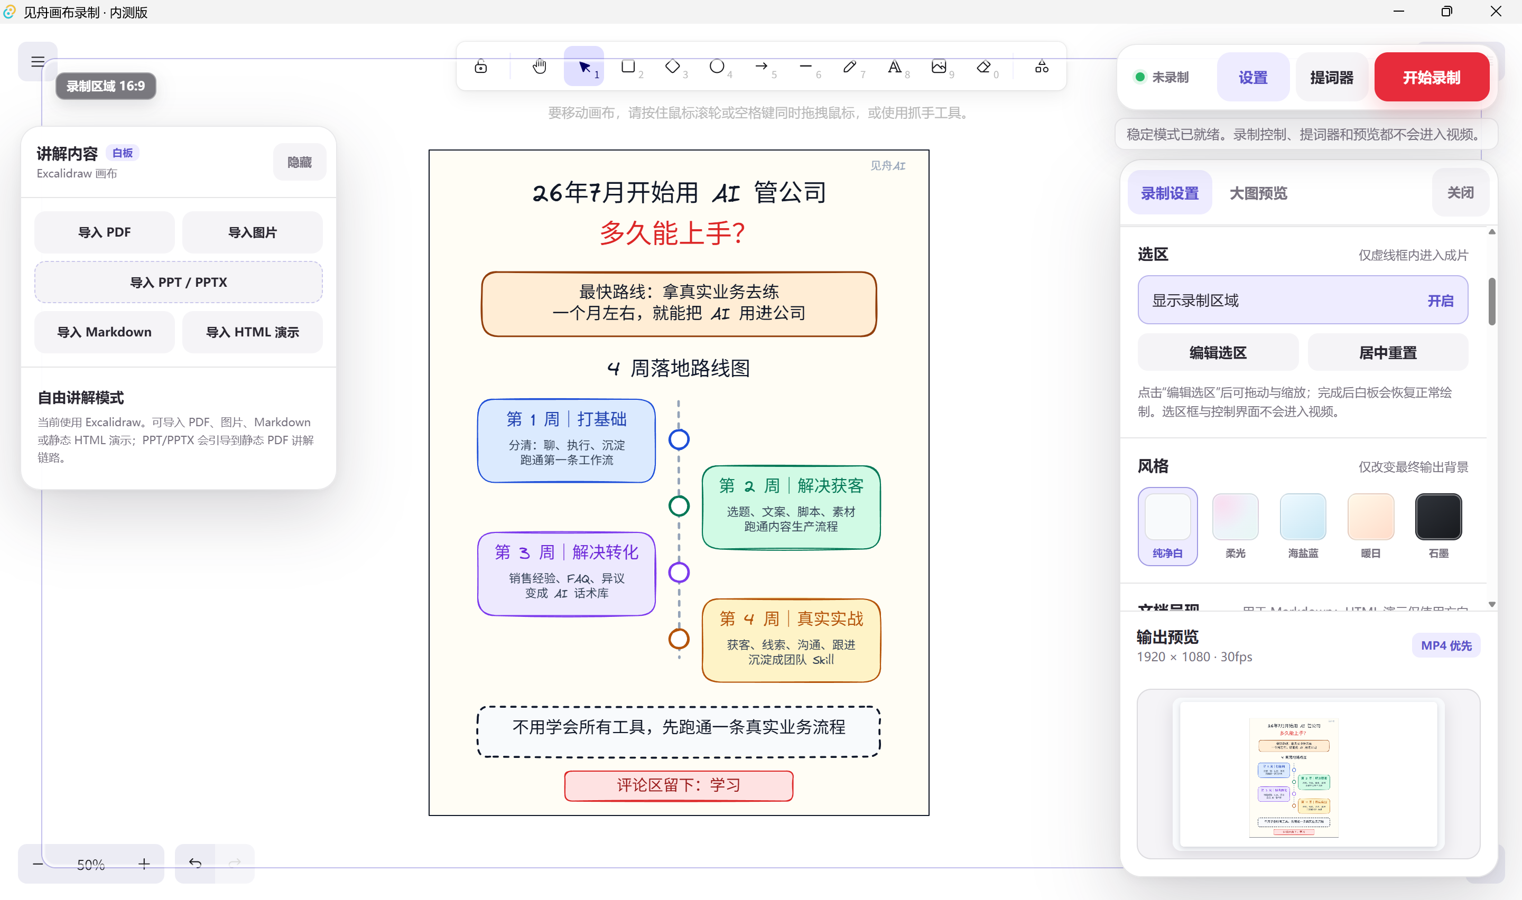Click the 导入 Markdown button
This screenshot has width=1522, height=900.
(104, 332)
